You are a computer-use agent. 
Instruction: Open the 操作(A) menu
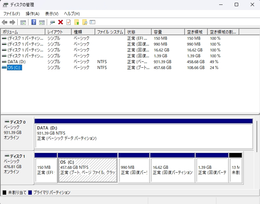tap(32, 13)
